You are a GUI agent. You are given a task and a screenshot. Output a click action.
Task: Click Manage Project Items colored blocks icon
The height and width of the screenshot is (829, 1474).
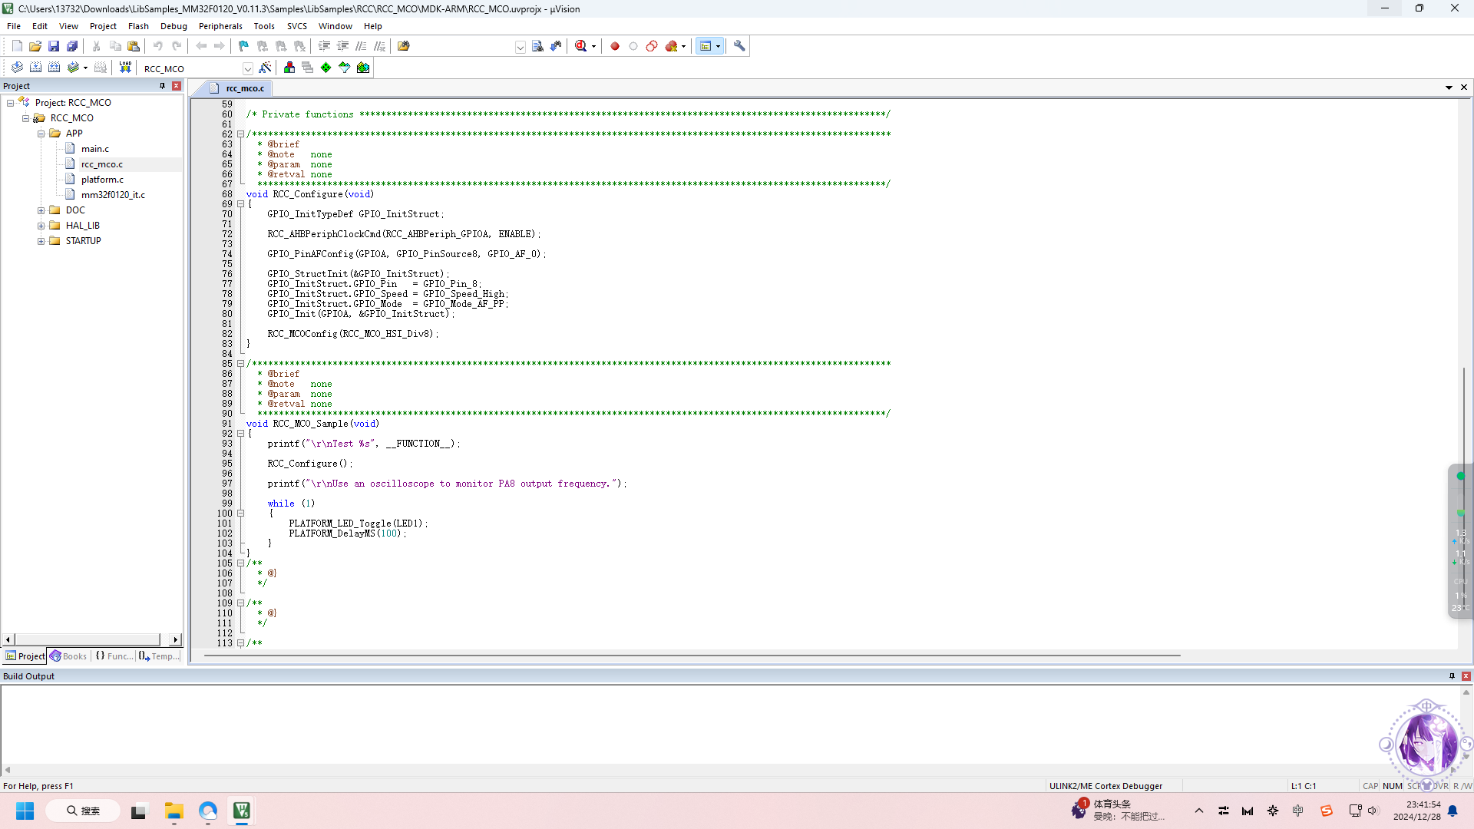click(289, 68)
